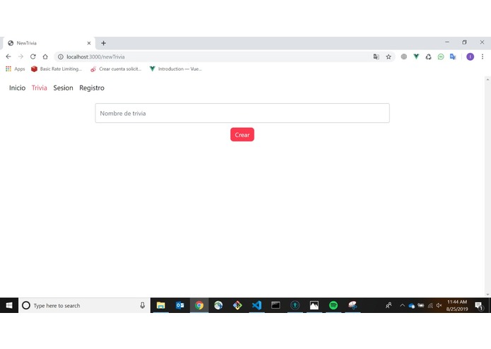Open the gray circle extension icon
The width and height of the screenshot is (491, 349).
pyautogui.click(x=404, y=57)
